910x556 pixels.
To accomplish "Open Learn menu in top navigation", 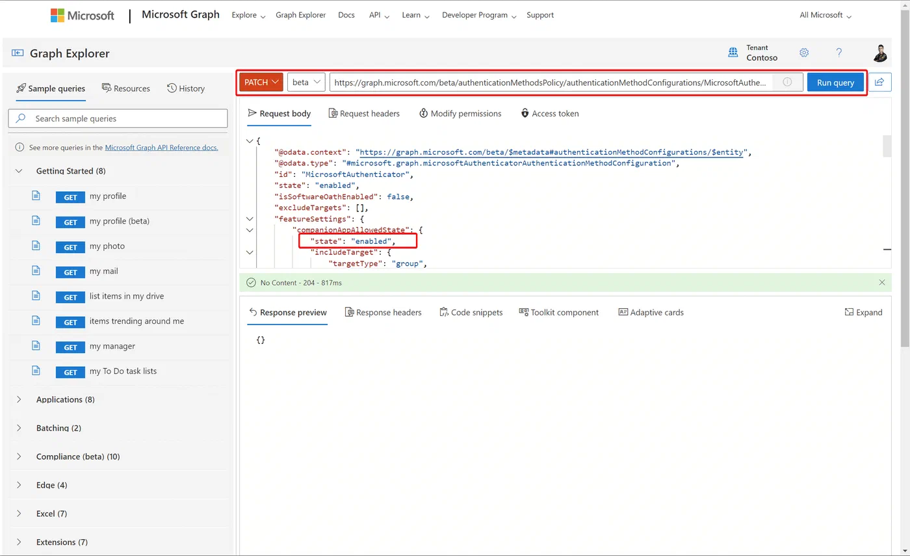I will 415,15.
